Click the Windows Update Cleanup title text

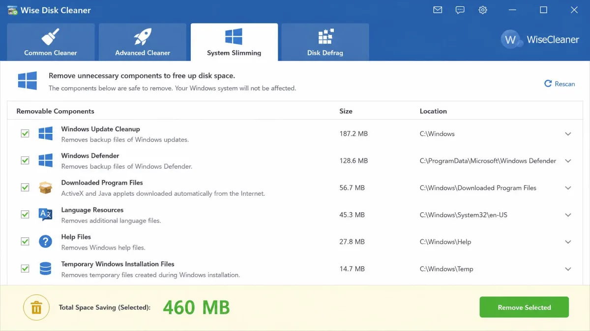pos(100,129)
